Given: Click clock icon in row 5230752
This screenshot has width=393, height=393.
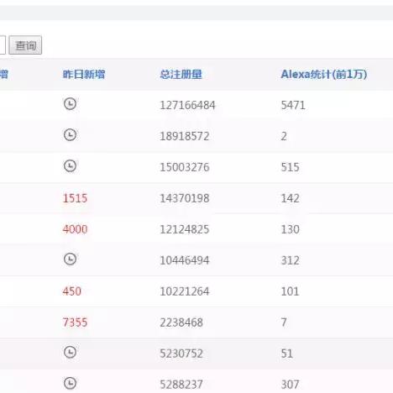Looking at the screenshot, I should pyautogui.click(x=70, y=352).
